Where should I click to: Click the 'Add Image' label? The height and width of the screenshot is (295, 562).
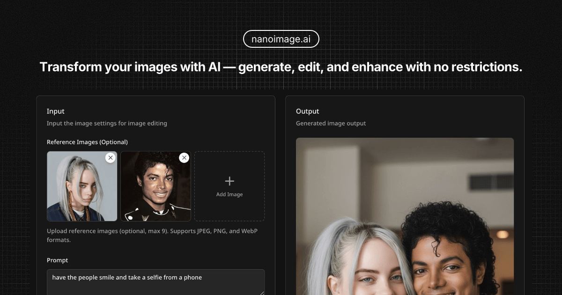(x=229, y=194)
